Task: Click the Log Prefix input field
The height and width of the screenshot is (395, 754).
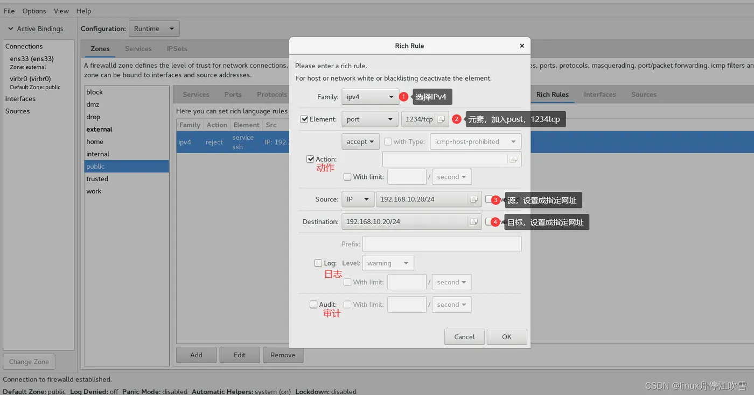Action: coord(442,244)
